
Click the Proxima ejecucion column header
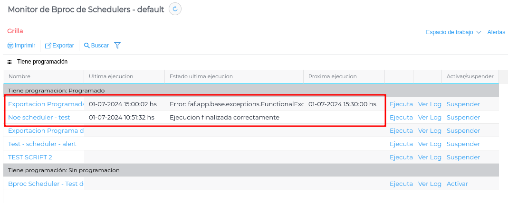[x=332, y=76]
